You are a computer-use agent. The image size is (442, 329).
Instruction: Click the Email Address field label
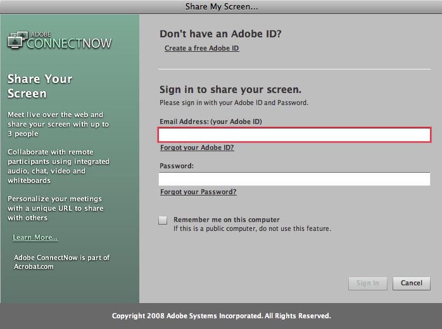coord(210,121)
